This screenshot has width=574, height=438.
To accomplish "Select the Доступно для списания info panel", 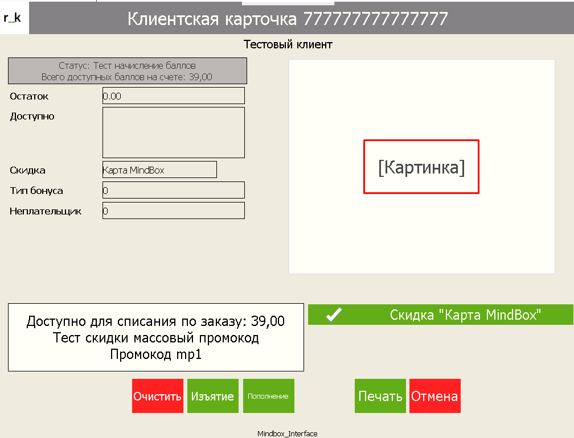I will pos(156,337).
